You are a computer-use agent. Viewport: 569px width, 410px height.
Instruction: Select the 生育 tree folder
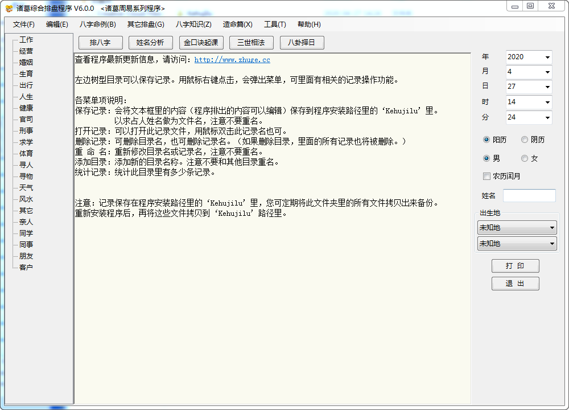[x=26, y=73]
